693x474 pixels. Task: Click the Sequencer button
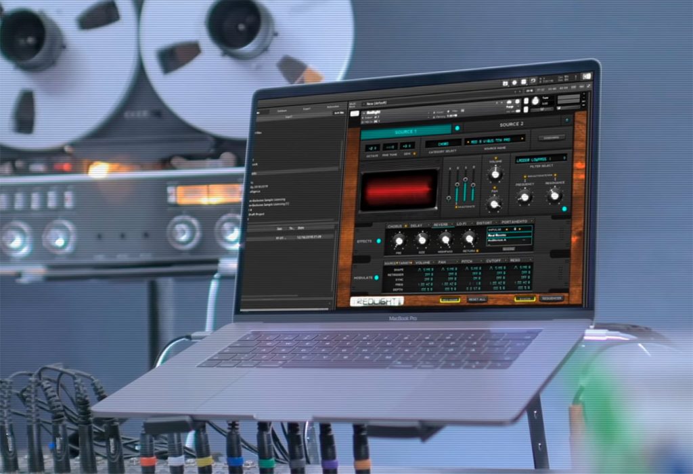[x=552, y=299]
